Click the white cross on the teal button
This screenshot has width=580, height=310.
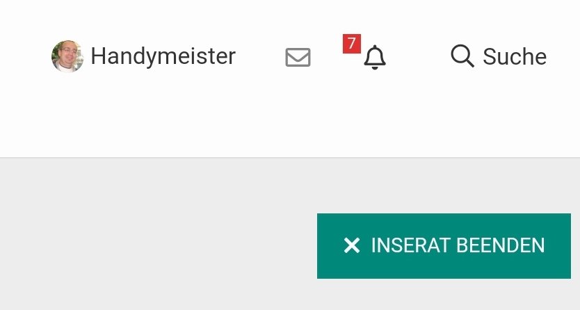pyautogui.click(x=351, y=245)
